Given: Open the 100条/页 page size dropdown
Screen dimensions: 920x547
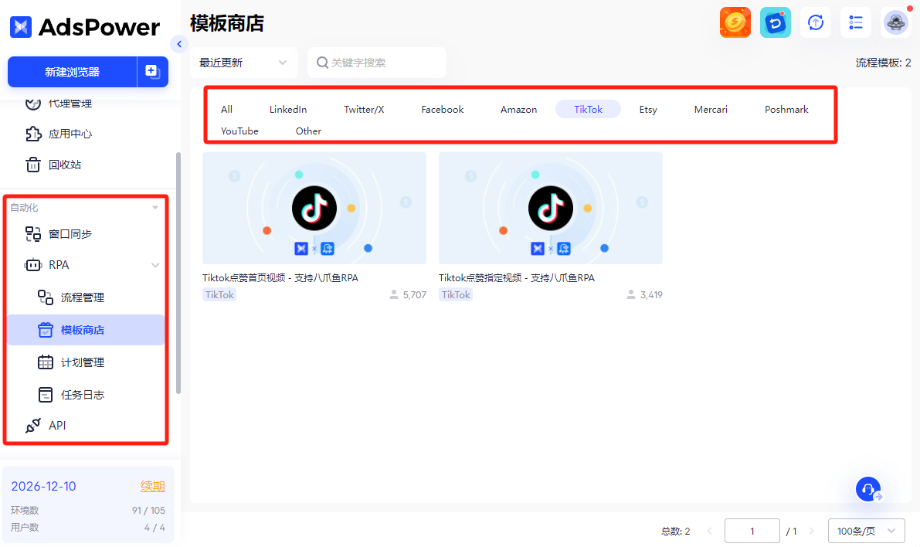Looking at the screenshot, I should pos(866,531).
